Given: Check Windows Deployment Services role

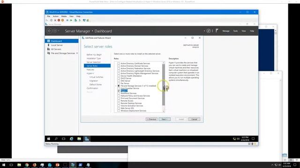Looking at the screenshot, I should click(119, 111).
